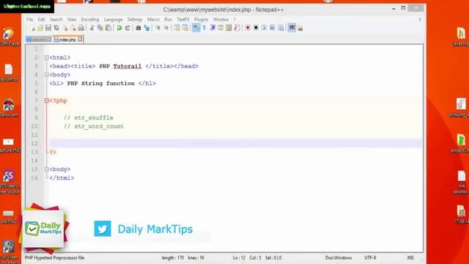Save the file using the floppy icon
The image size is (469, 264).
48,28
